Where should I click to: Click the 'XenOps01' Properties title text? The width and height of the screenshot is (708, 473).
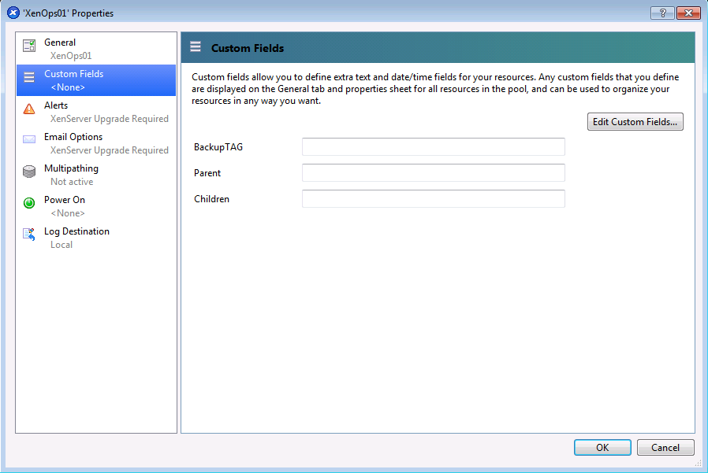[68, 13]
